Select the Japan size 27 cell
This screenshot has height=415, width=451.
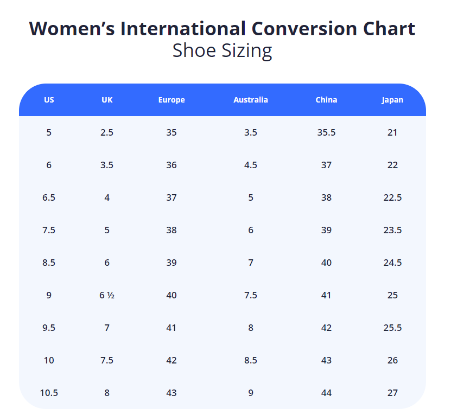tap(392, 393)
